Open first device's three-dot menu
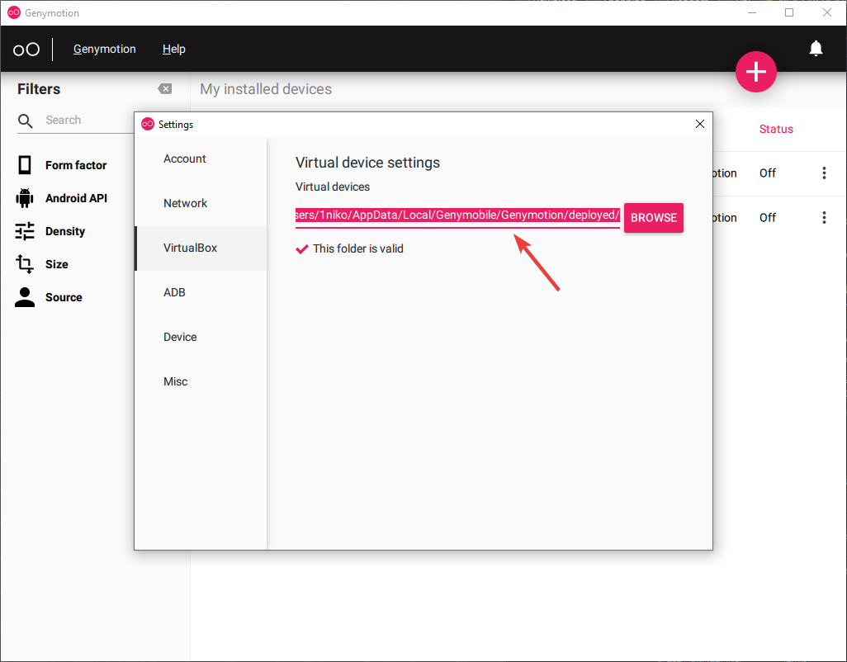 [824, 173]
